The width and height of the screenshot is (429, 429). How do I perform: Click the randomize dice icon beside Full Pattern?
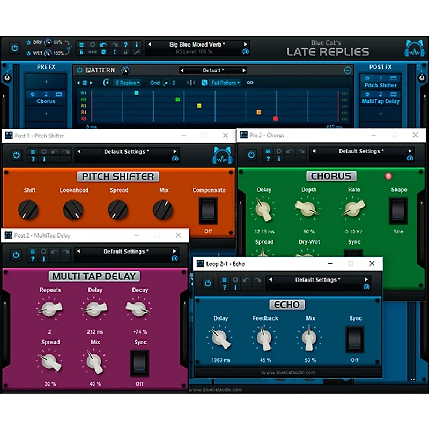pyautogui.click(x=204, y=83)
